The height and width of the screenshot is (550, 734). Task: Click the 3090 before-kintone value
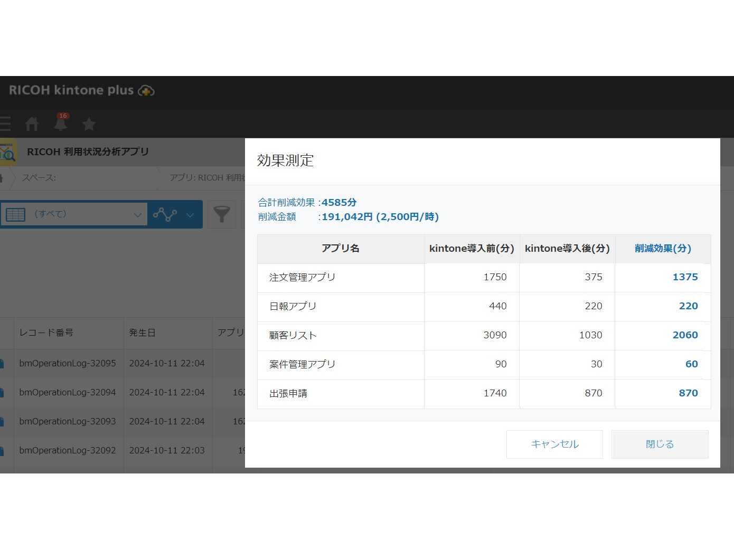tap(495, 335)
